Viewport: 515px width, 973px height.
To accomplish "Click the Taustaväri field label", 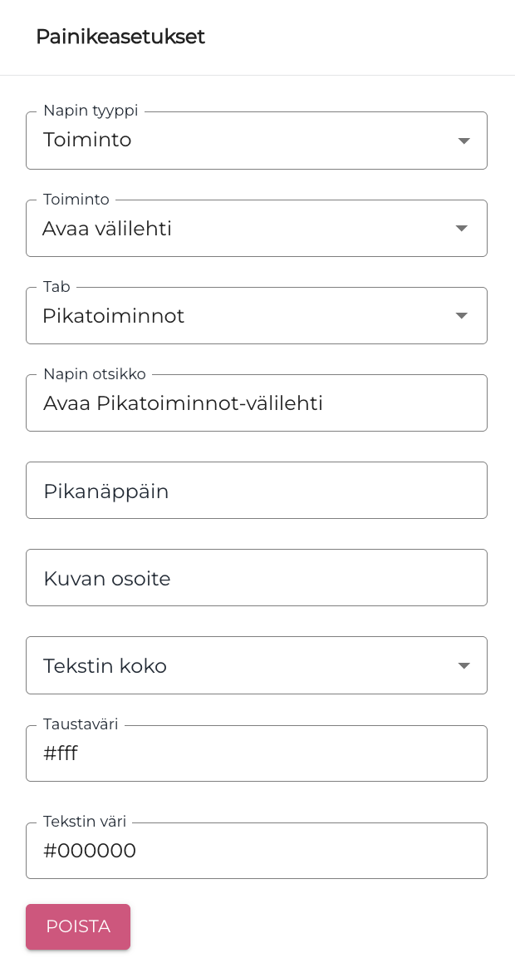I will (x=81, y=724).
